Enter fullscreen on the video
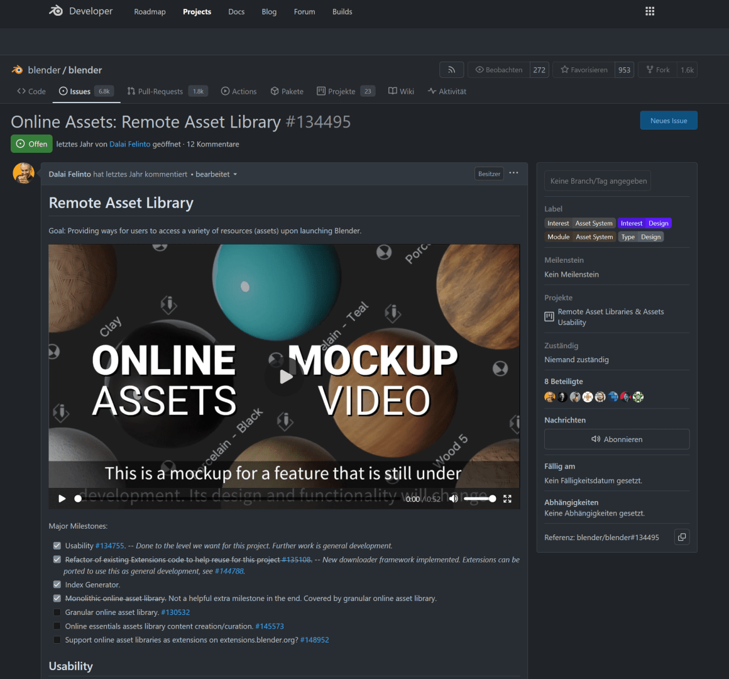 click(507, 499)
